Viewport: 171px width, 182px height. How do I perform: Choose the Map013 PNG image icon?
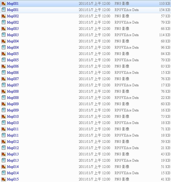pos(4,154)
